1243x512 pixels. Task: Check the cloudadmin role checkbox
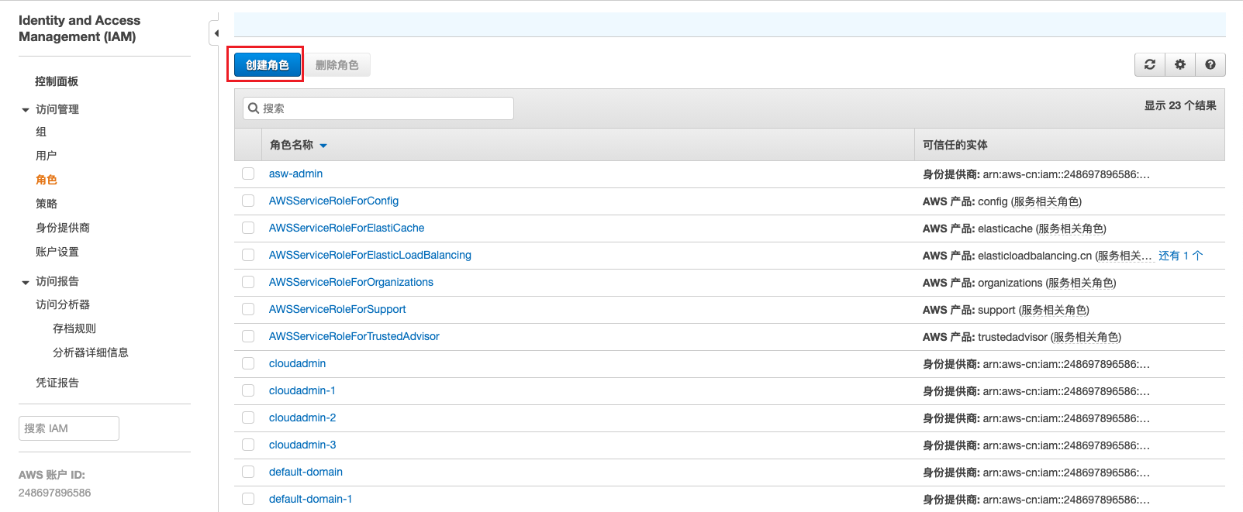[248, 363]
